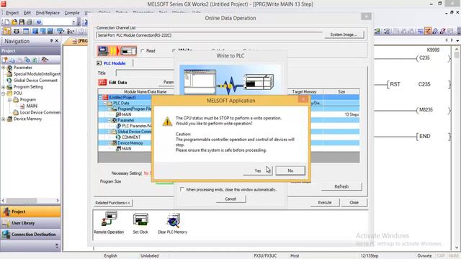Image resolution: width=461 pixels, height=259 pixels.
Task: Click the Execute button
Action: point(325,202)
